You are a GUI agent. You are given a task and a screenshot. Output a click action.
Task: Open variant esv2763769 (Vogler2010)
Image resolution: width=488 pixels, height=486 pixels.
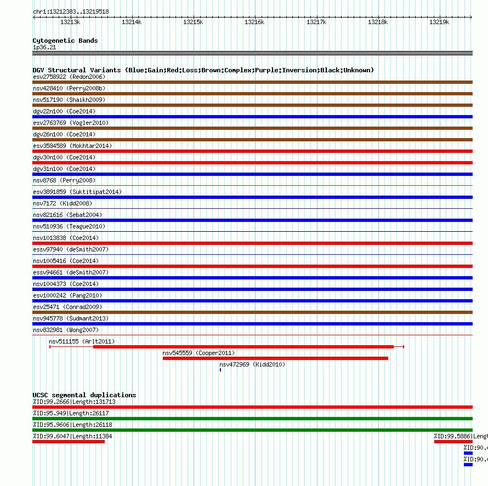point(71,123)
